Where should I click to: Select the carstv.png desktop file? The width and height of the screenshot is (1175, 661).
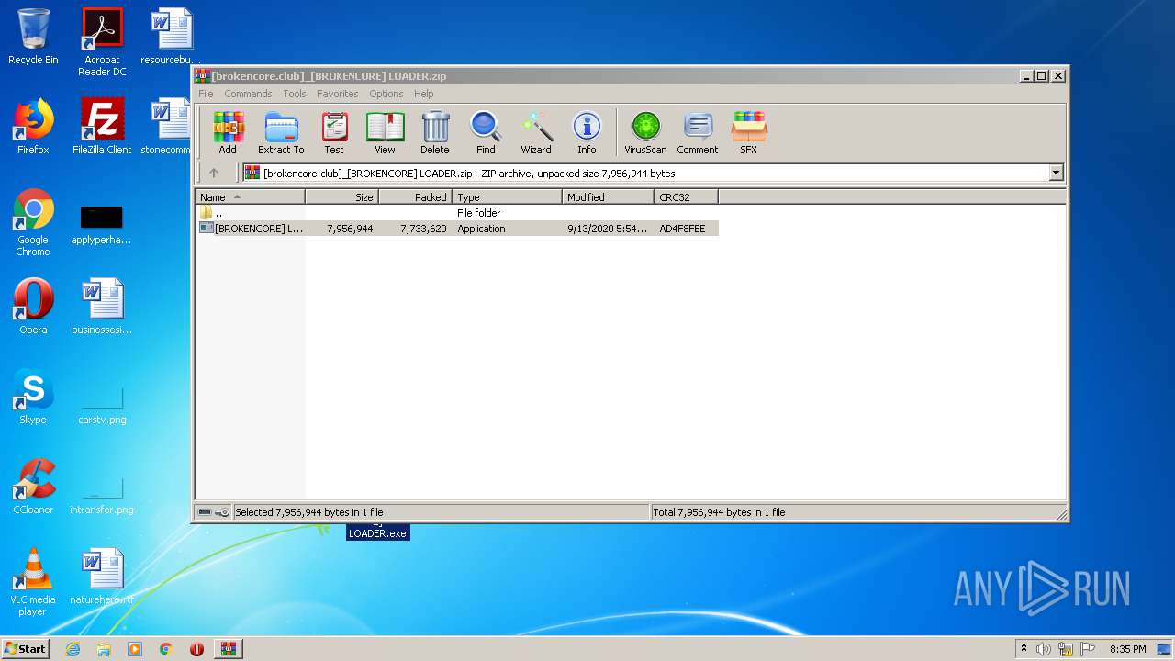[x=102, y=404]
